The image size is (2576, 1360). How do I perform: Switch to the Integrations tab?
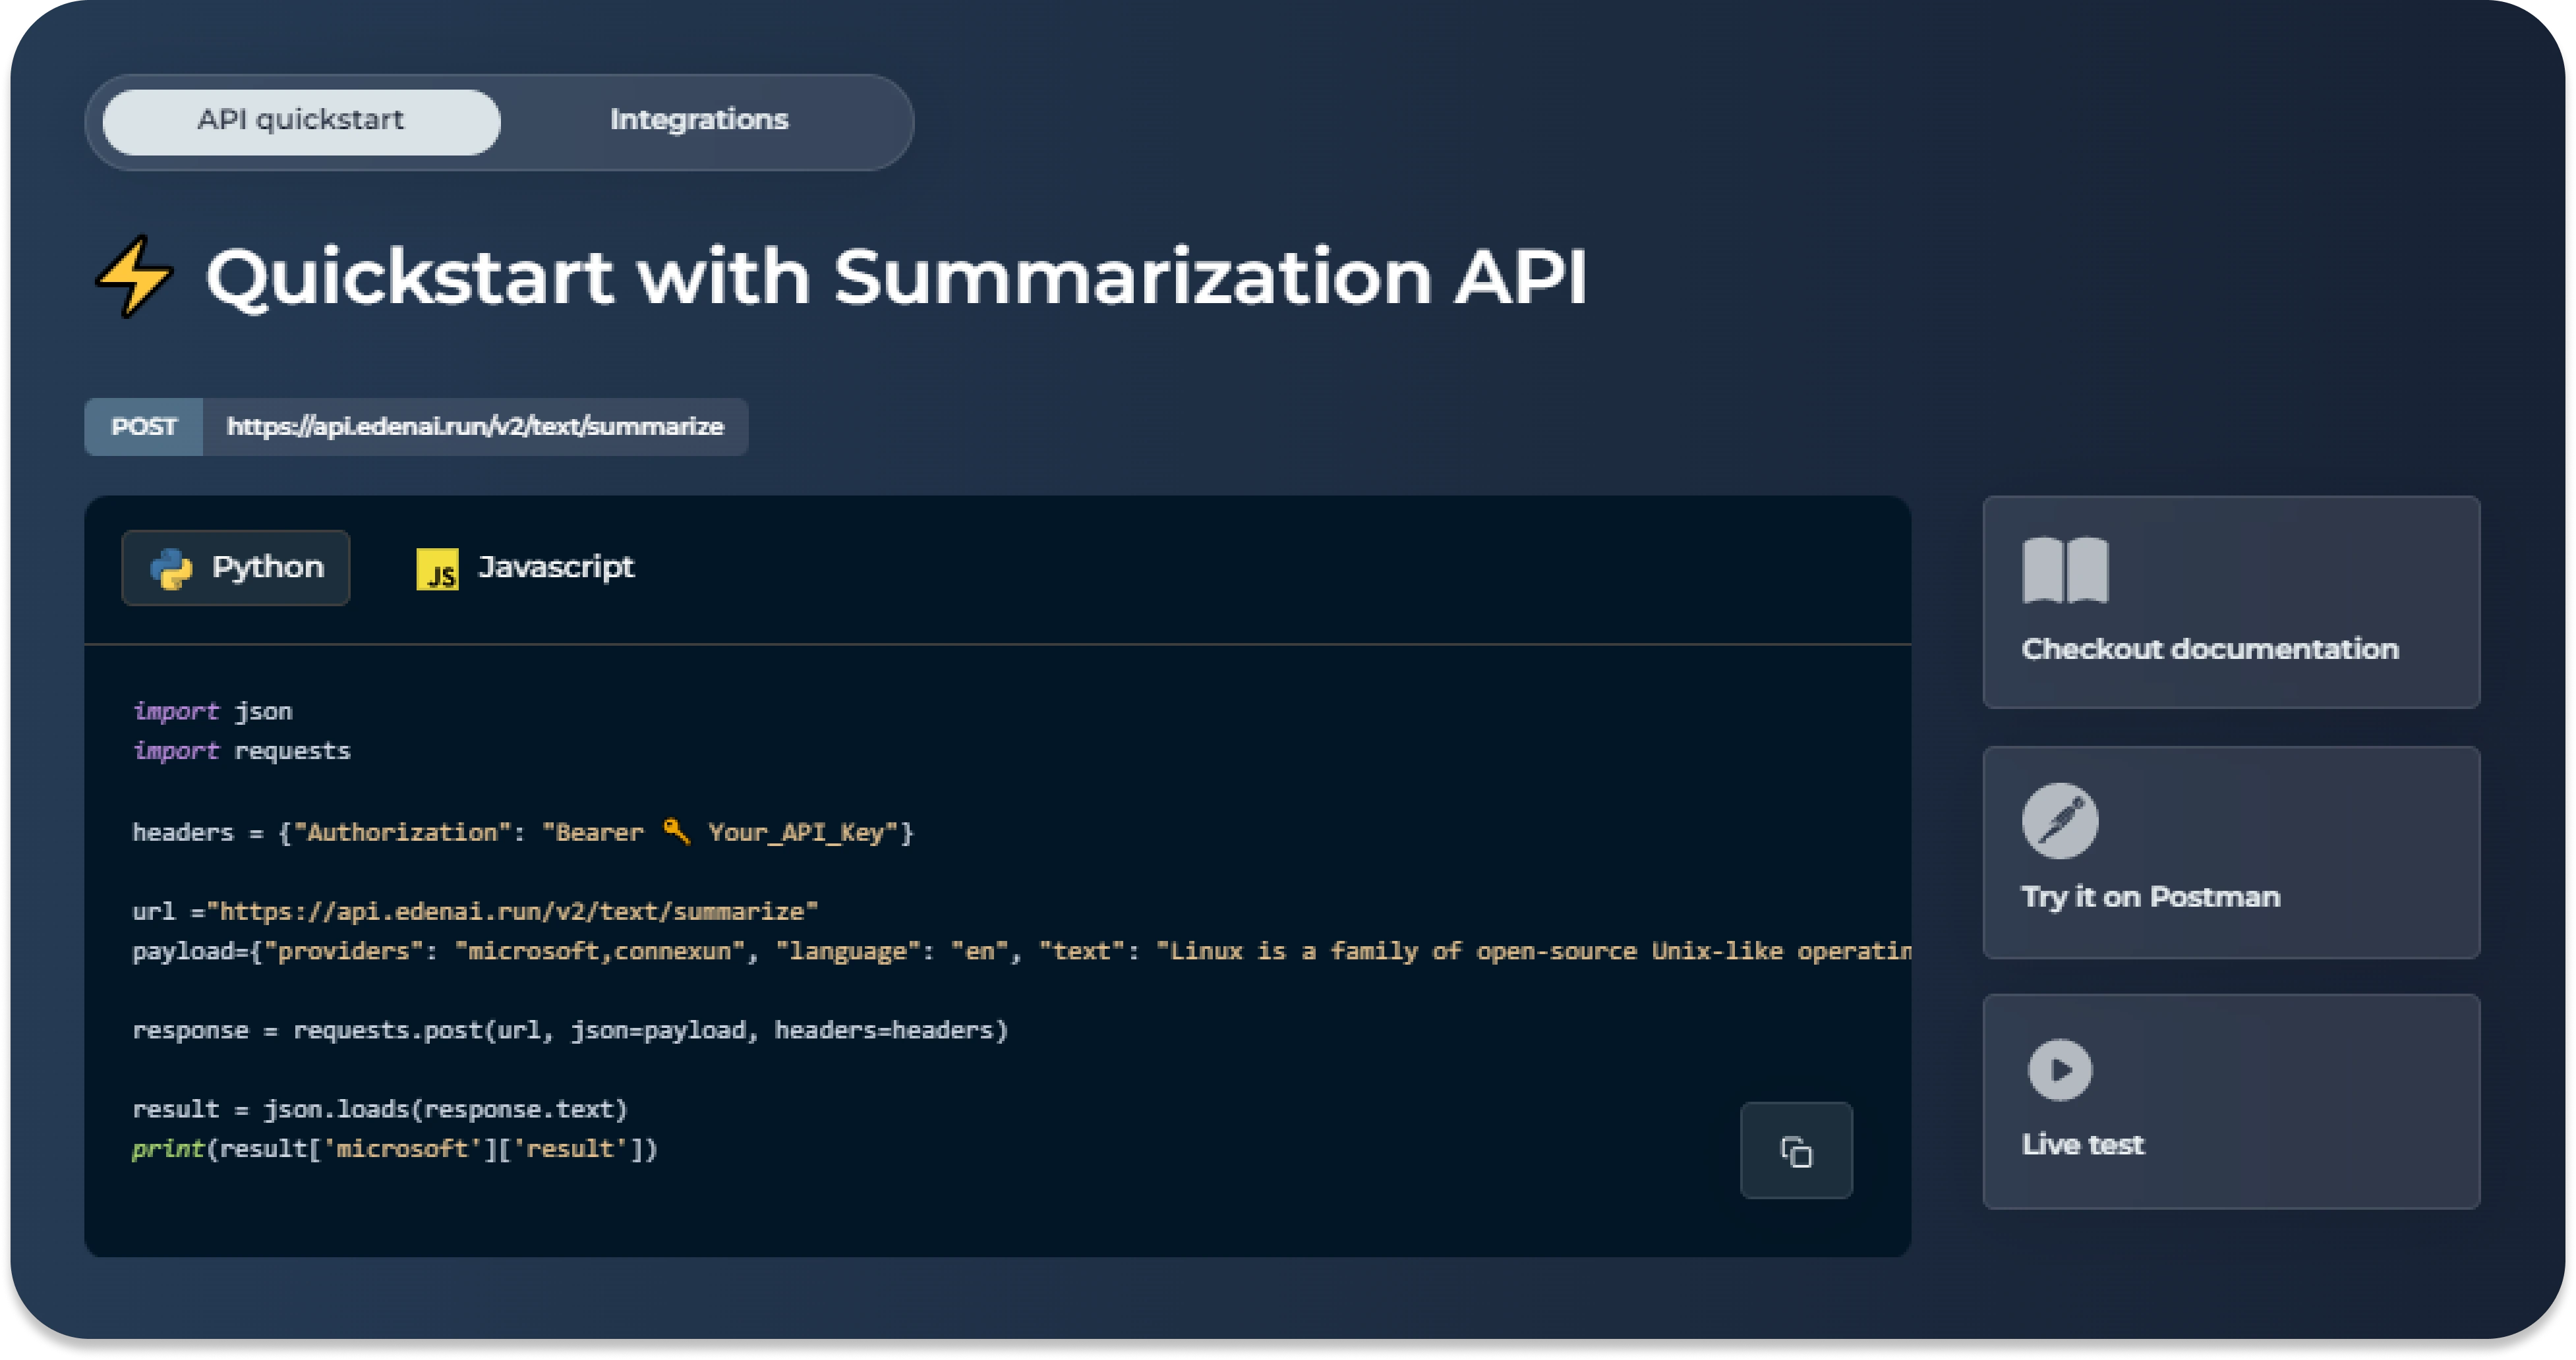click(699, 120)
